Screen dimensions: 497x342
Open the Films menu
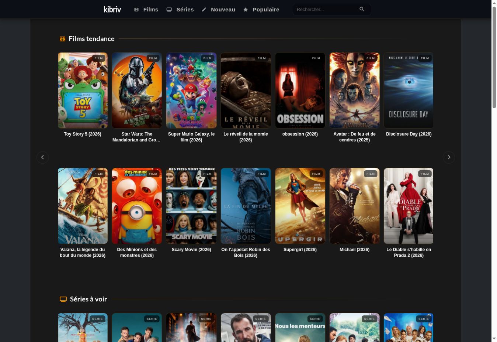pyautogui.click(x=146, y=10)
